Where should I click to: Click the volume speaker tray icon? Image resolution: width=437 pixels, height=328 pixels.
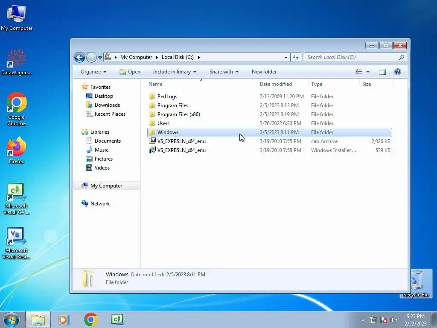[x=394, y=320]
